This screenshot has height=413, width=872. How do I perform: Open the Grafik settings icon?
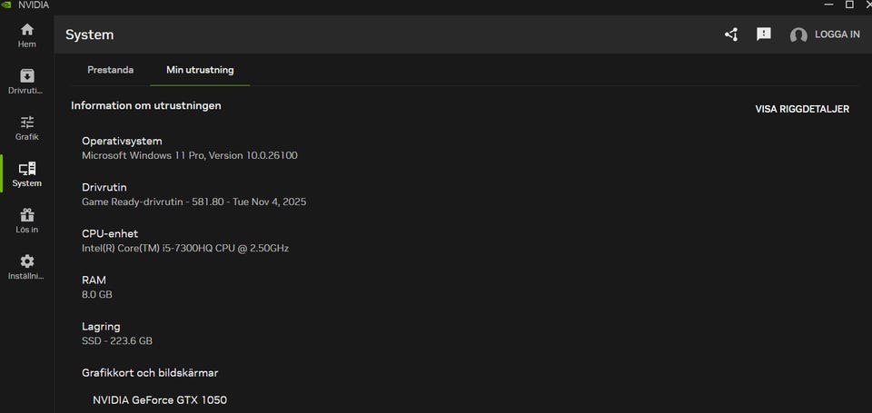26,123
